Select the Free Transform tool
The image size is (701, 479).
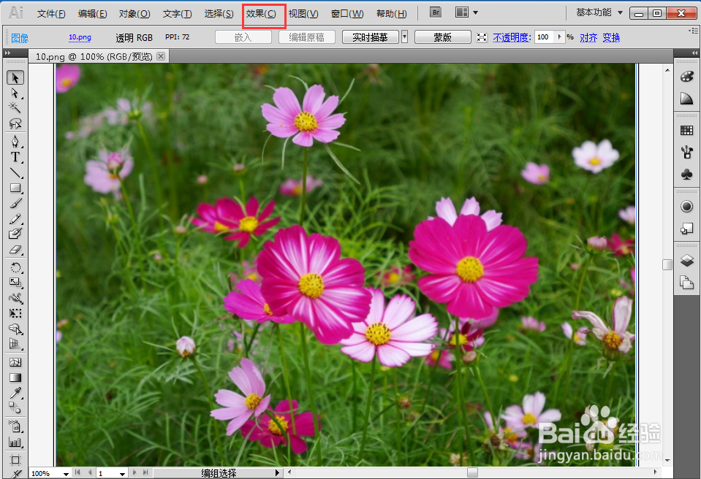pos(15,313)
